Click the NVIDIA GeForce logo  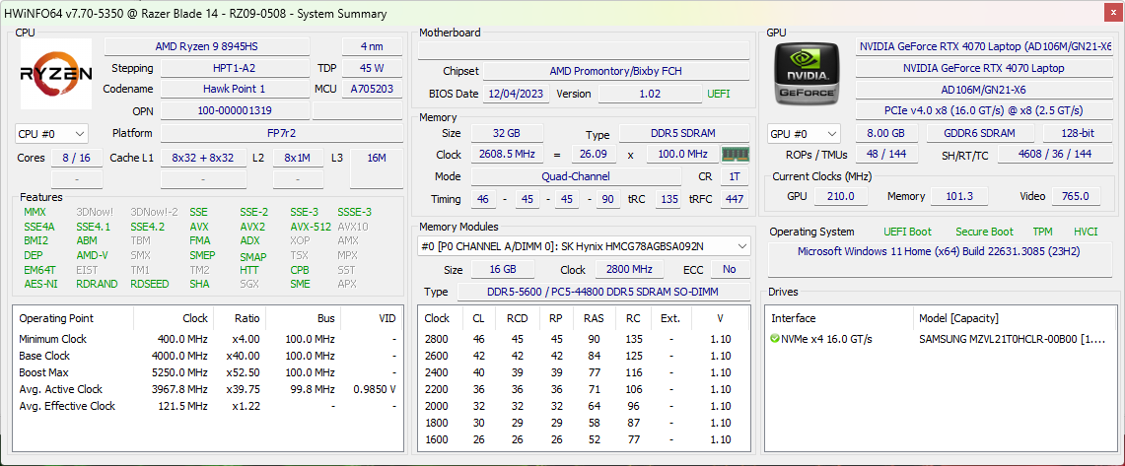pyautogui.click(x=808, y=75)
